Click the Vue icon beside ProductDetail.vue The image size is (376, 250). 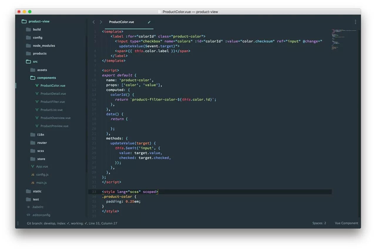37,94
